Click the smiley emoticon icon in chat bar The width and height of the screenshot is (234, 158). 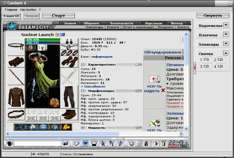tap(131, 144)
